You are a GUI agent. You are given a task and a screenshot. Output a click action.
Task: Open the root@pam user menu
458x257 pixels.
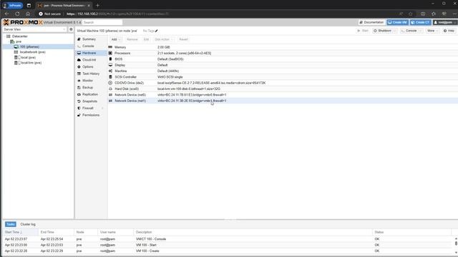445,22
